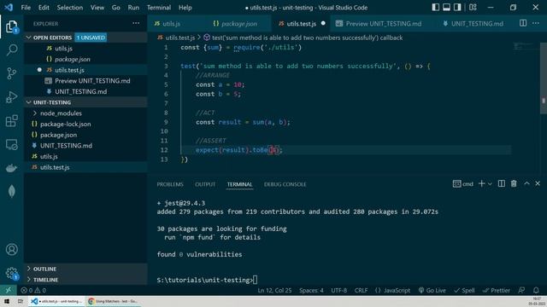Open the Explorer view in activity bar
Image resolution: width=547 pixels, height=307 pixels.
[11, 26]
